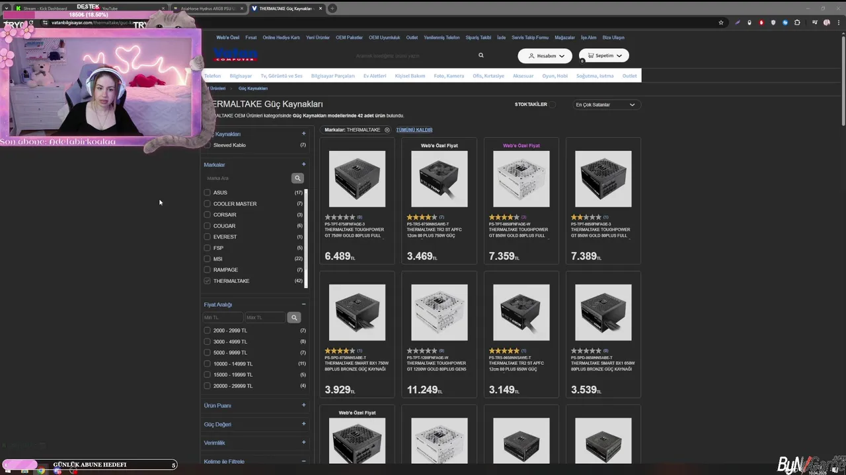
Task: Open the Servis Takip Formu link
Action: point(530,38)
